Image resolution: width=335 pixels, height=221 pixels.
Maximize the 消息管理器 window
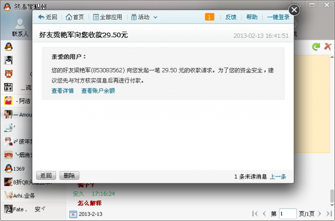point(312,5)
